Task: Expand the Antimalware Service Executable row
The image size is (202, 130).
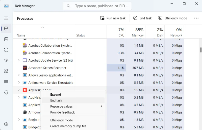Action: [19, 83]
